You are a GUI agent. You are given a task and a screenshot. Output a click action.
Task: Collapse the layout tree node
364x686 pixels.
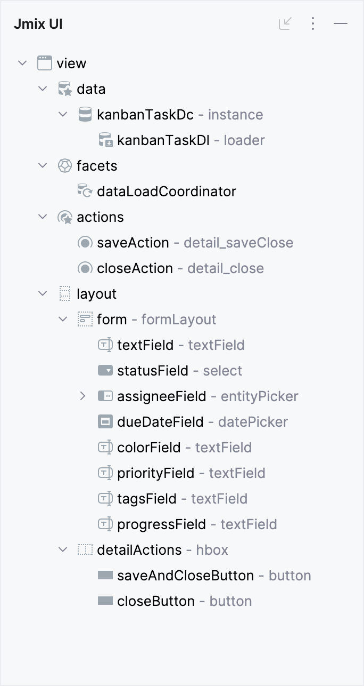43,293
